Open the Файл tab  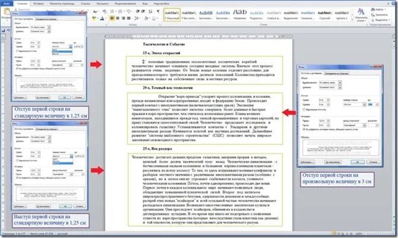pos(6,4)
